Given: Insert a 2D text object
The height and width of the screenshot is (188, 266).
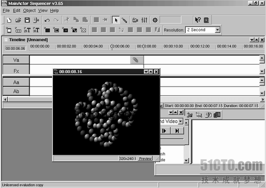Looking at the screenshot, I should 27,30.
